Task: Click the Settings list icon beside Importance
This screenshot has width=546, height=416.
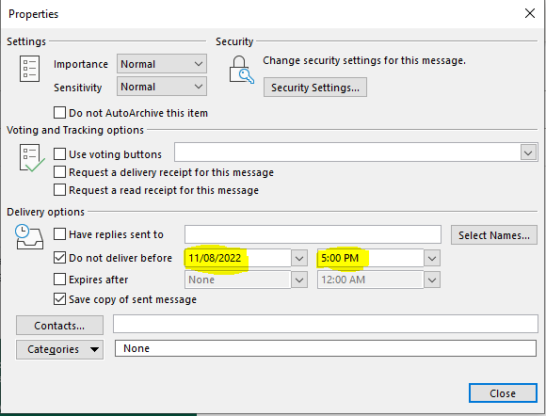Action: pos(29,69)
